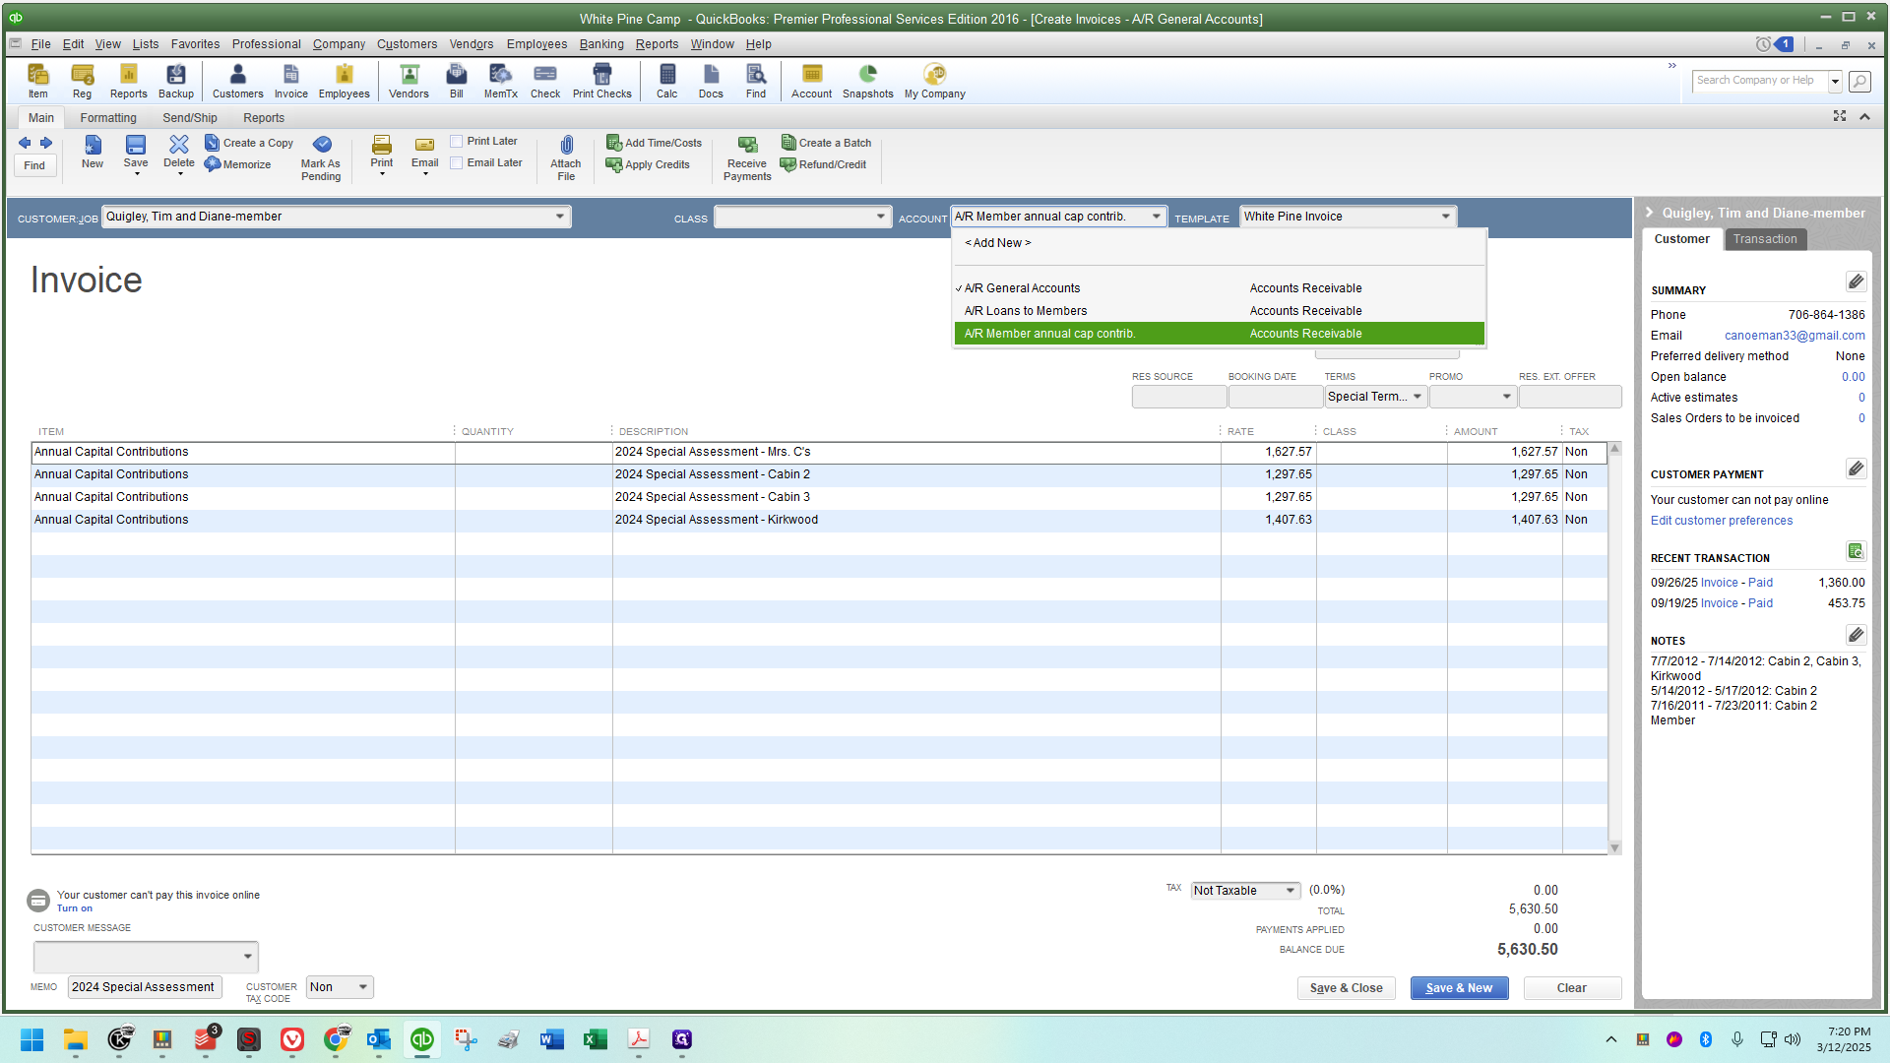Open the Employees center icon
Viewport: 1890px width, 1063px height.
(344, 81)
